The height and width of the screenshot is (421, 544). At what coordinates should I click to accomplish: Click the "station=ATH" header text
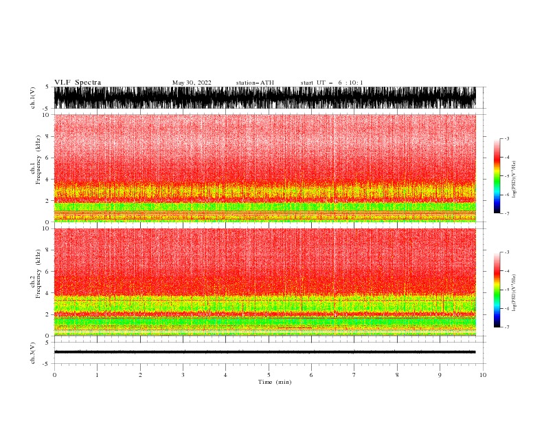click(x=255, y=83)
